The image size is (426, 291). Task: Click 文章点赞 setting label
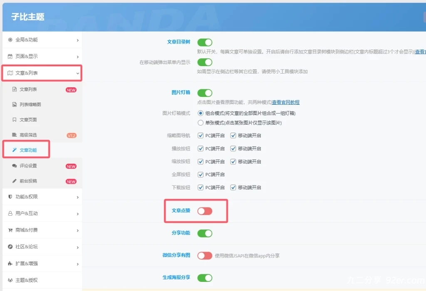(x=181, y=210)
